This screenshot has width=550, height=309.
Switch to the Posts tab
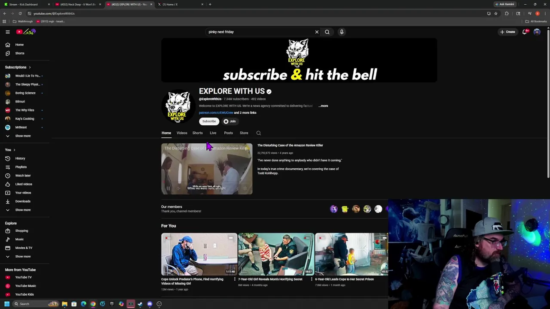point(228,133)
